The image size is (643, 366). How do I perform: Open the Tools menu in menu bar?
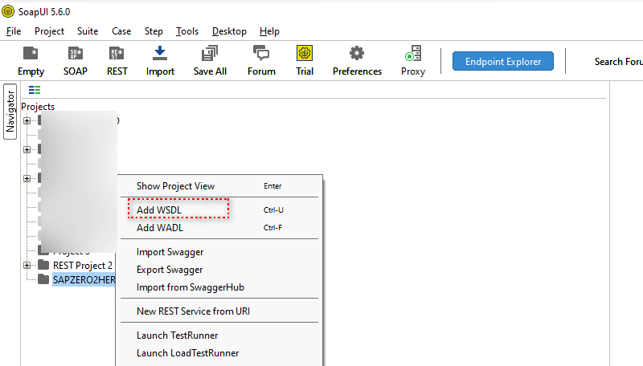pos(187,31)
